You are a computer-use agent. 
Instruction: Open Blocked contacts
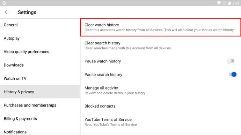[x=161, y=106]
